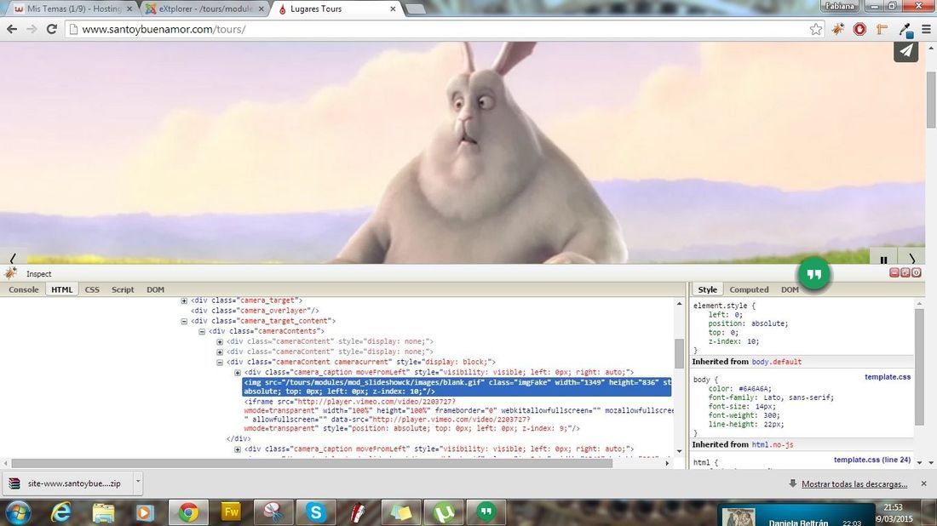The width and height of the screenshot is (937, 526).
Task: Expand the camera_caption div above the img line
Action: 238,373
